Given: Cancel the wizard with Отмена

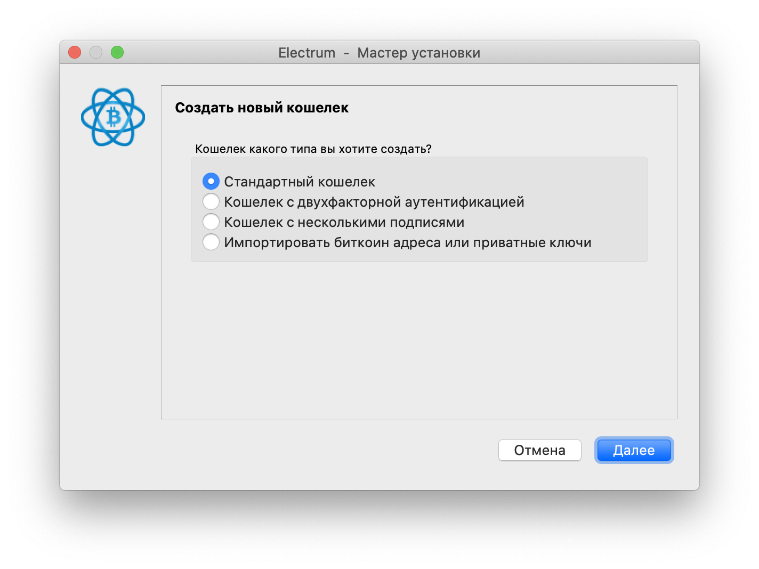Looking at the screenshot, I should [x=539, y=450].
